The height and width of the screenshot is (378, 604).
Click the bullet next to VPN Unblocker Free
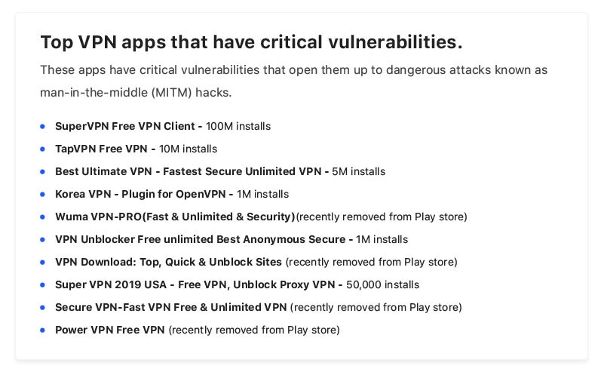43,240
